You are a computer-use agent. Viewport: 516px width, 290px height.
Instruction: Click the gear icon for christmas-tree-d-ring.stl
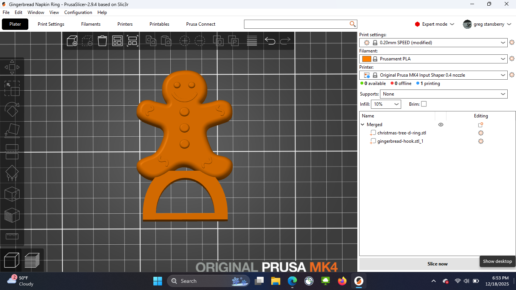click(x=481, y=133)
